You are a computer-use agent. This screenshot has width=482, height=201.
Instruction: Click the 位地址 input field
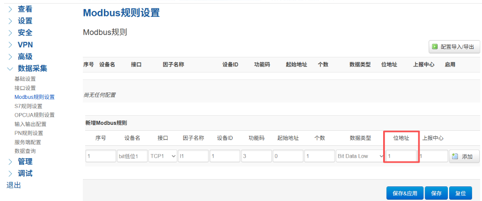point(401,156)
